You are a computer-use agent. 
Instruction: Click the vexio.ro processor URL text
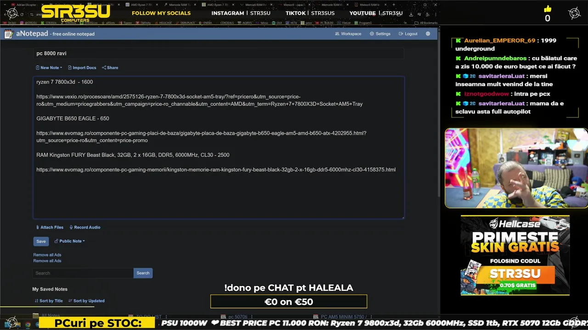[199, 100]
